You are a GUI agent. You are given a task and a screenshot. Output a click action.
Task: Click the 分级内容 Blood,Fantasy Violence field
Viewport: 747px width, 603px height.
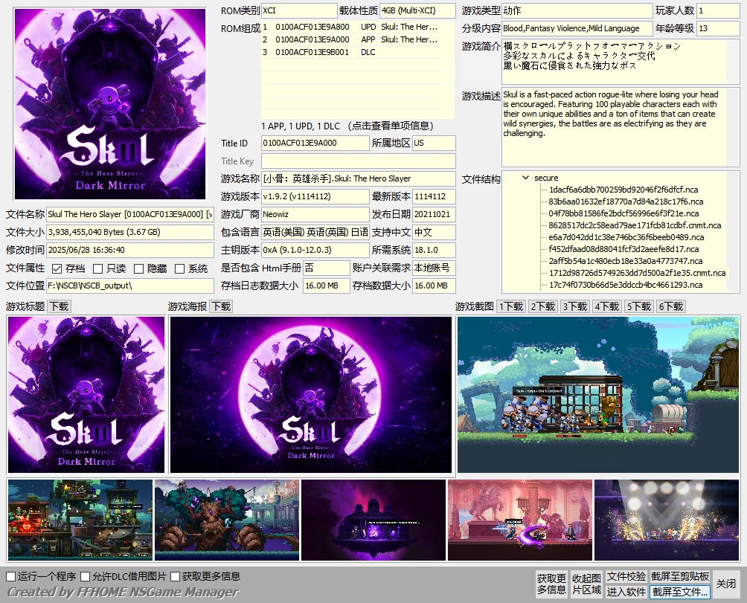(x=577, y=28)
